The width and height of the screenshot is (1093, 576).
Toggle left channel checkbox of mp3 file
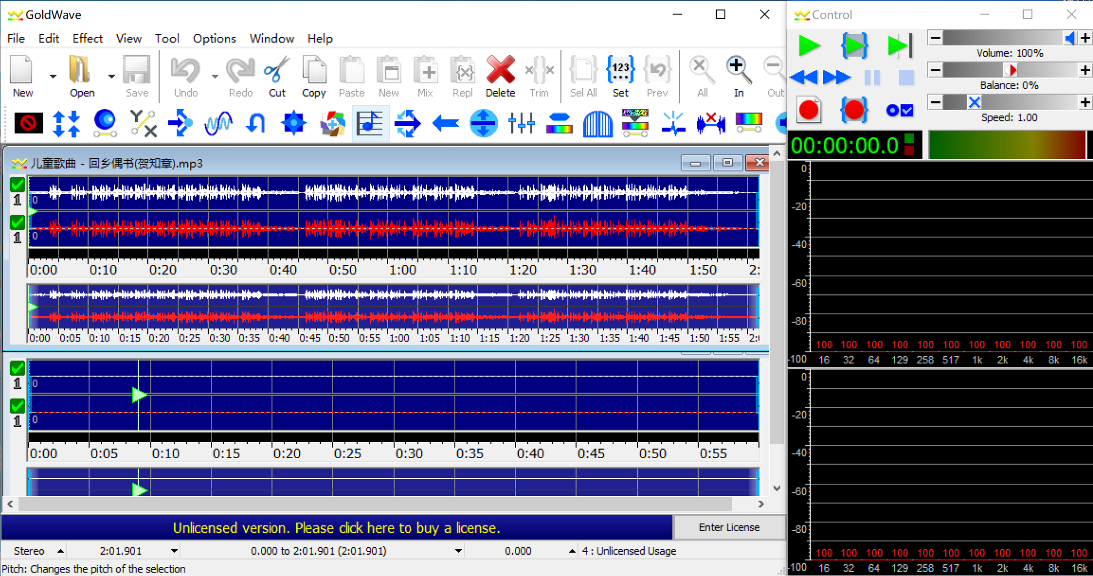click(18, 185)
